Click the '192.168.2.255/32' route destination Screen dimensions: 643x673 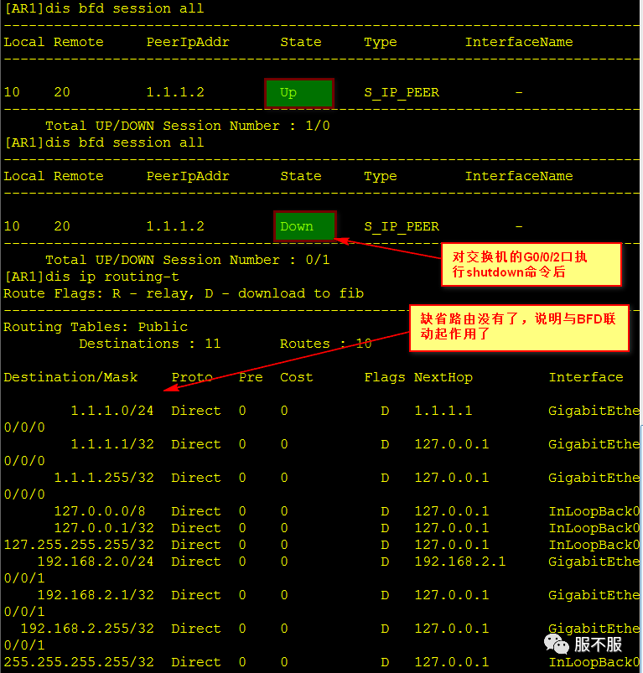pyautogui.click(x=87, y=629)
